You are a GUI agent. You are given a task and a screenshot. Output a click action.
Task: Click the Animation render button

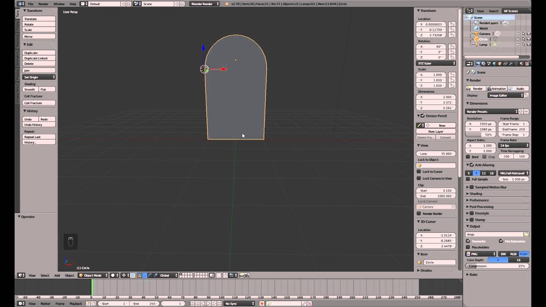point(497,89)
